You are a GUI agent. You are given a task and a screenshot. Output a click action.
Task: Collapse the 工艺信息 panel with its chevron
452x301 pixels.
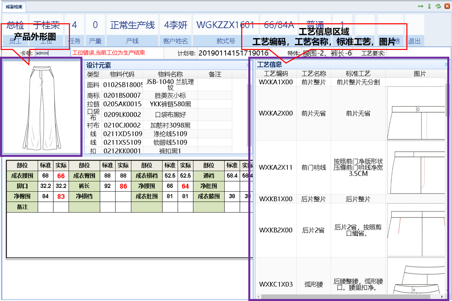click(446, 65)
